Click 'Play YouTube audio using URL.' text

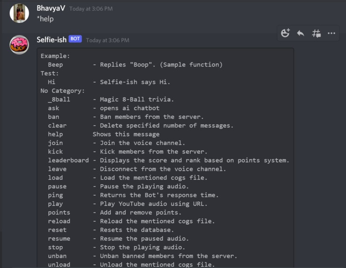(x=153, y=204)
